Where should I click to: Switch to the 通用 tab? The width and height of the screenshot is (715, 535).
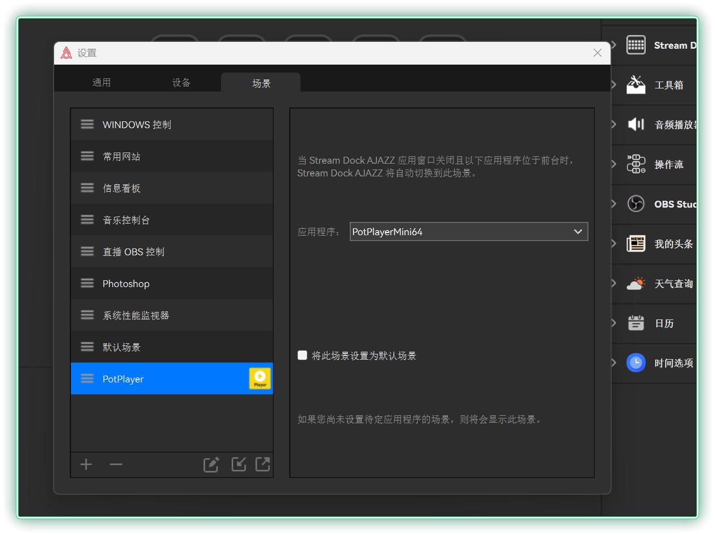[101, 83]
